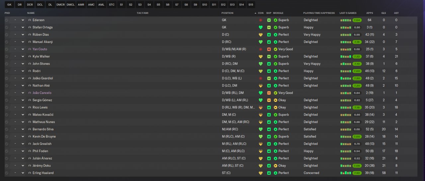Select the S1 substitute slot button
425x181 pixels.
tap(122, 5)
